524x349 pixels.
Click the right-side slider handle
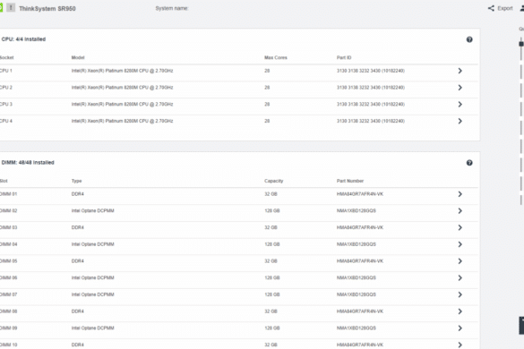click(521, 44)
